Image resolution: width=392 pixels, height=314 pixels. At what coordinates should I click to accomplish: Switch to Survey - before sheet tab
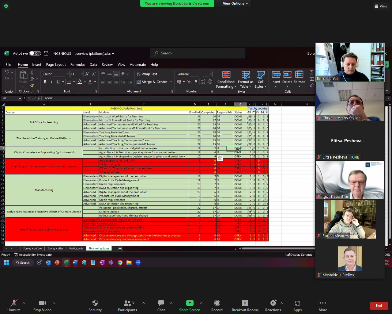[32, 248]
